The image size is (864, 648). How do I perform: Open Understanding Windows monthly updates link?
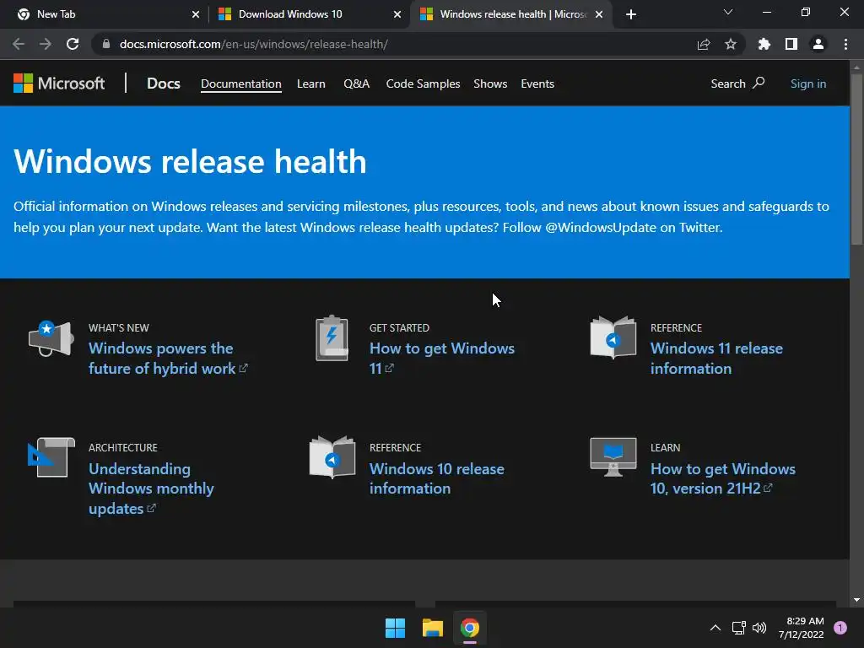(151, 489)
